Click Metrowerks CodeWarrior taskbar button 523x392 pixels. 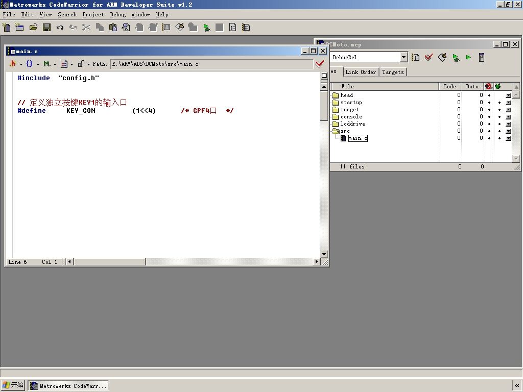(x=68, y=386)
